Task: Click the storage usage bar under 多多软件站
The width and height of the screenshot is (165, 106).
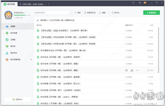Action: pos(22,15)
